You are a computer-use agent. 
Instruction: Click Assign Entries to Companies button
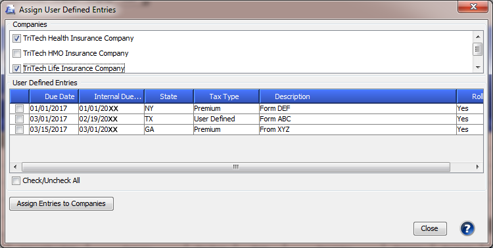point(61,203)
